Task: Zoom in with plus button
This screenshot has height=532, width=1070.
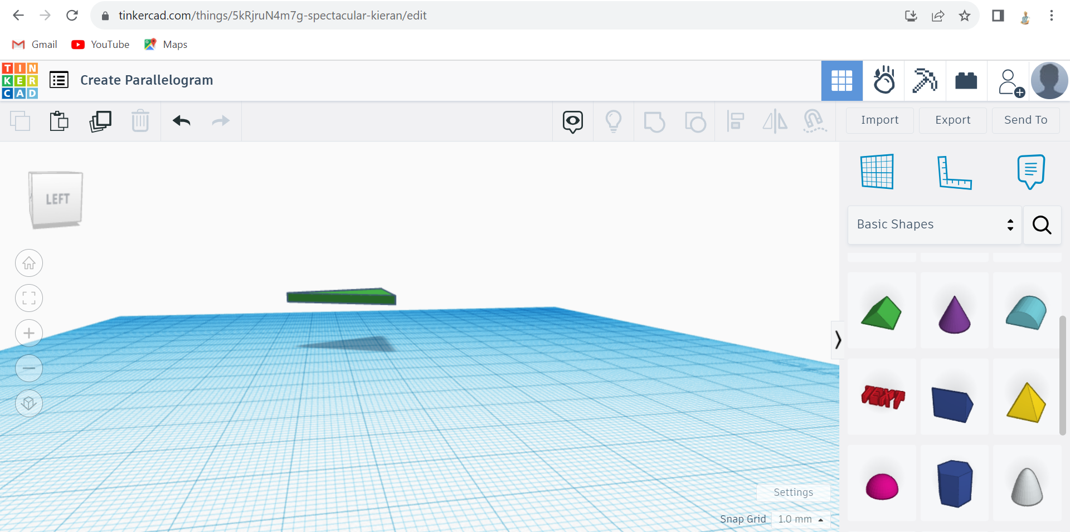Action: click(29, 333)
